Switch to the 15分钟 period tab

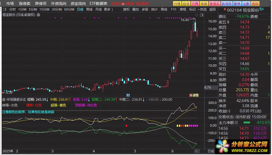pyautogui.click(x=44, y=9)
